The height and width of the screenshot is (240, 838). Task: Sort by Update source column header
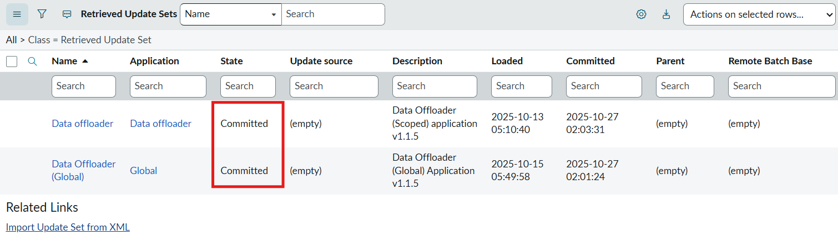[x=321, y=61]
